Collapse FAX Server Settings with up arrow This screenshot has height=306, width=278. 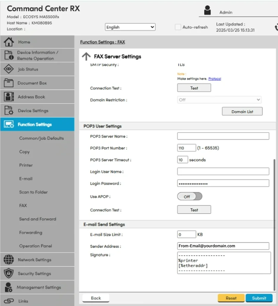tap(86, 56)
